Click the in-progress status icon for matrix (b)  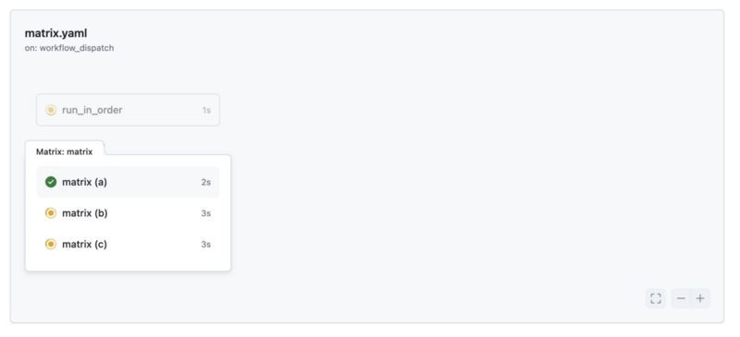coord(51,213)
